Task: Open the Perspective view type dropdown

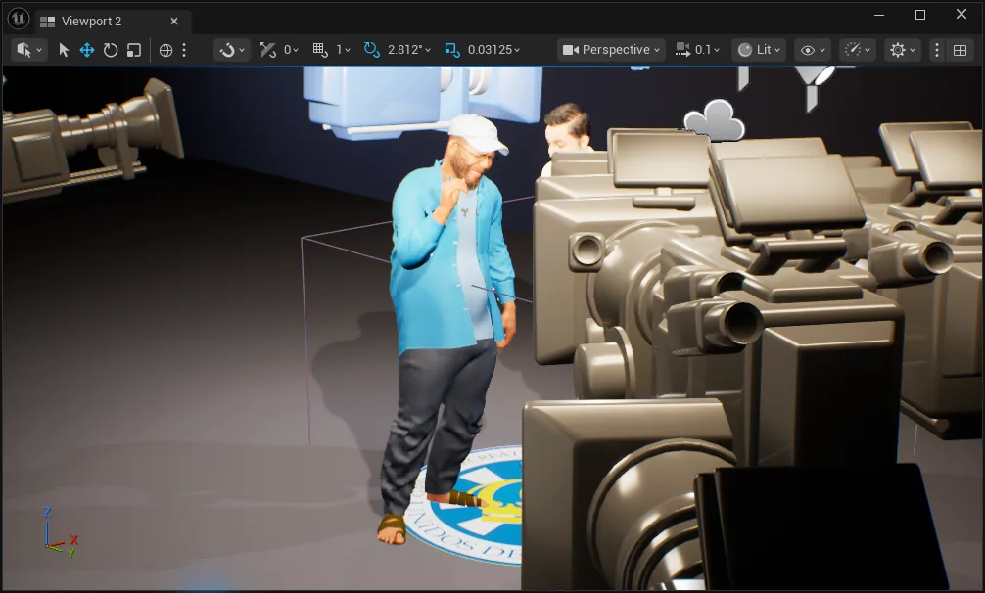Action: [611, 50]
